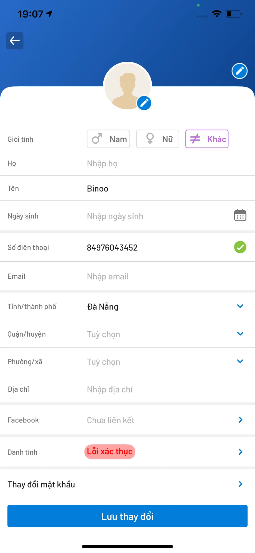Select Khác gender option

(x=207, y=139)
